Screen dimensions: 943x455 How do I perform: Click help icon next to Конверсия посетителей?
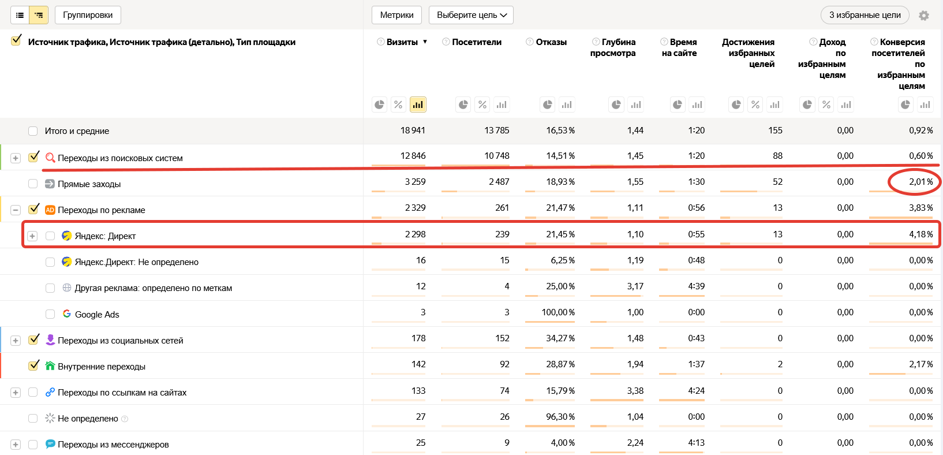[x=874, y=42]
